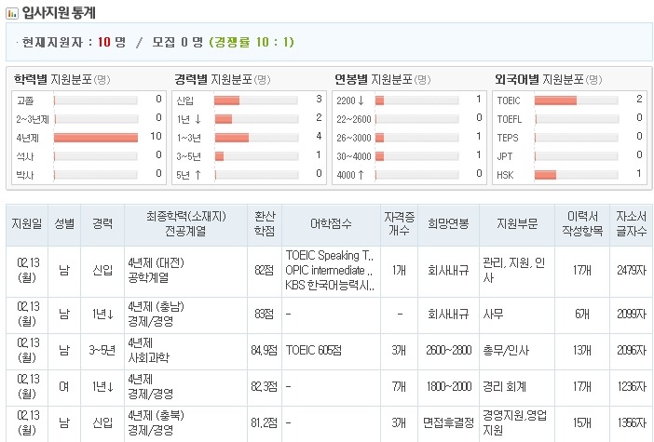The width and height of the screenshot is (654, 442).
Task: Click the 외국어별 지원분포 heading
Action: coord(548,79)
